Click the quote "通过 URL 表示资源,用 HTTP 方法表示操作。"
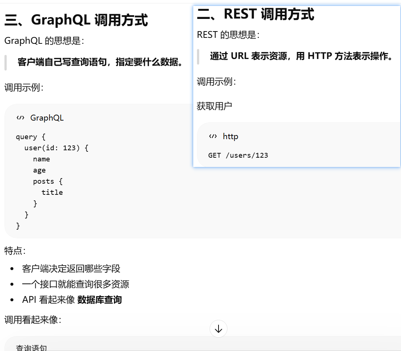Viewport: 401px width, 351px height. [x=301, y=56]
